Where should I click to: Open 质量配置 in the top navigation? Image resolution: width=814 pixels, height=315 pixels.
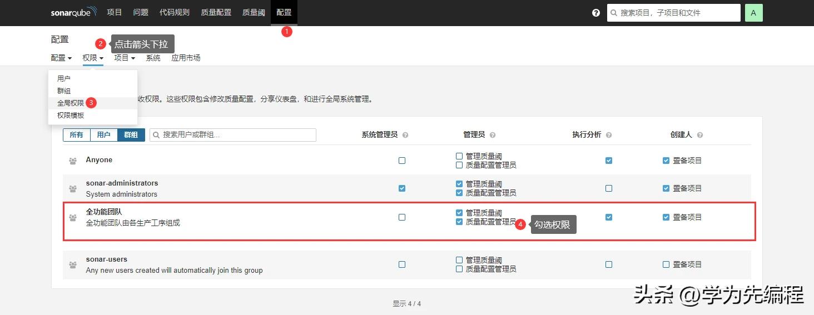(x=216, y=13)
